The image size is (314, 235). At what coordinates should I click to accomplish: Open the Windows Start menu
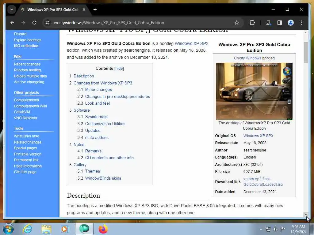[x=8, y=229]
